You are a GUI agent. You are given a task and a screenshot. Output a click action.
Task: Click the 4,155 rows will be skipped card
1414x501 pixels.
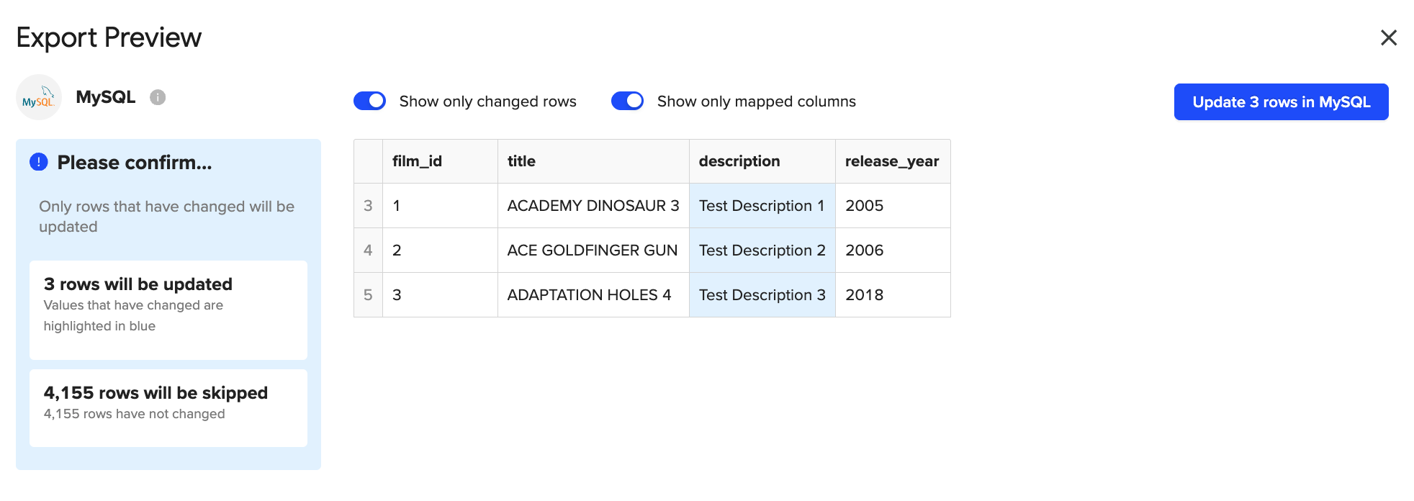click(168, 407)
